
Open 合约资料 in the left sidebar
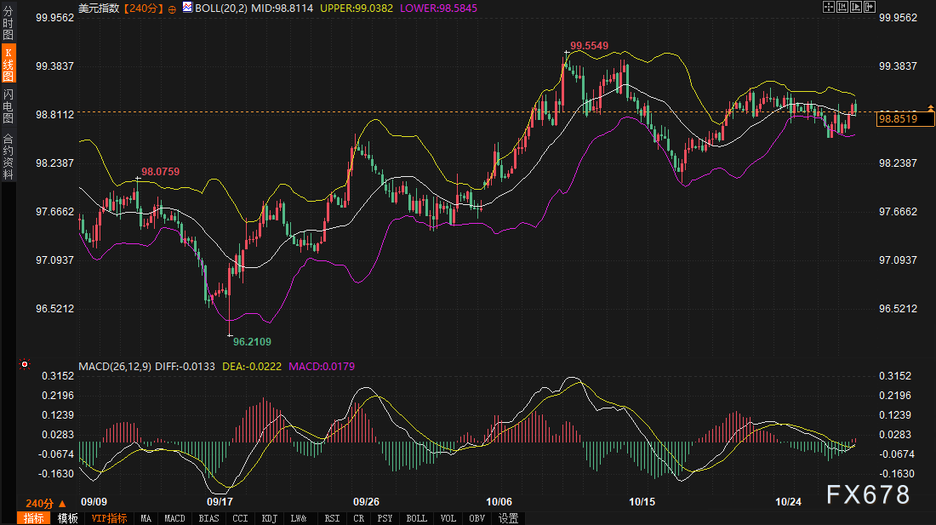pyautogui.click(x=9, y=157)
